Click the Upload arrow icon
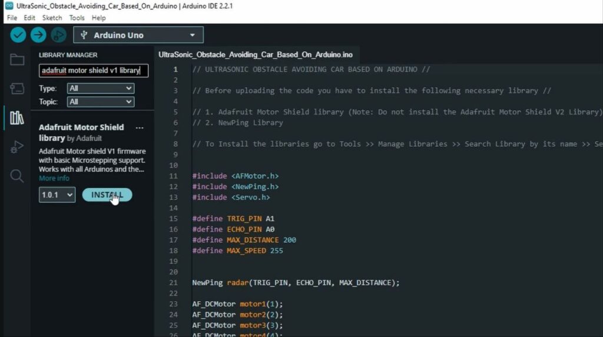 (x=38, y=35)
